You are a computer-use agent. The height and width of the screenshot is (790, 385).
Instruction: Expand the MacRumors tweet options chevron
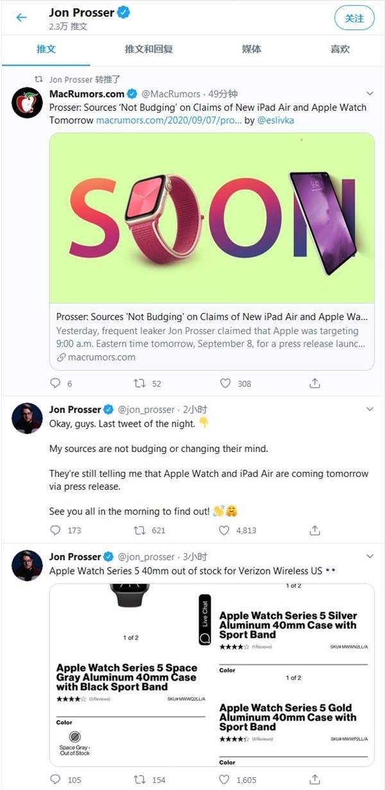(x=370, y=94)
